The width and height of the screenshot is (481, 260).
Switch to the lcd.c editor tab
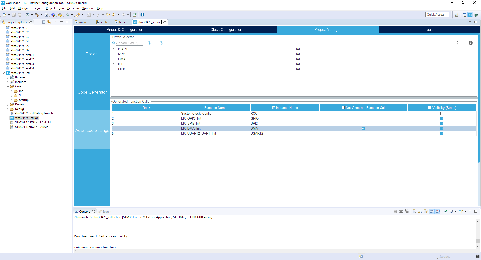pyautogui.click(x=120, y=22)
